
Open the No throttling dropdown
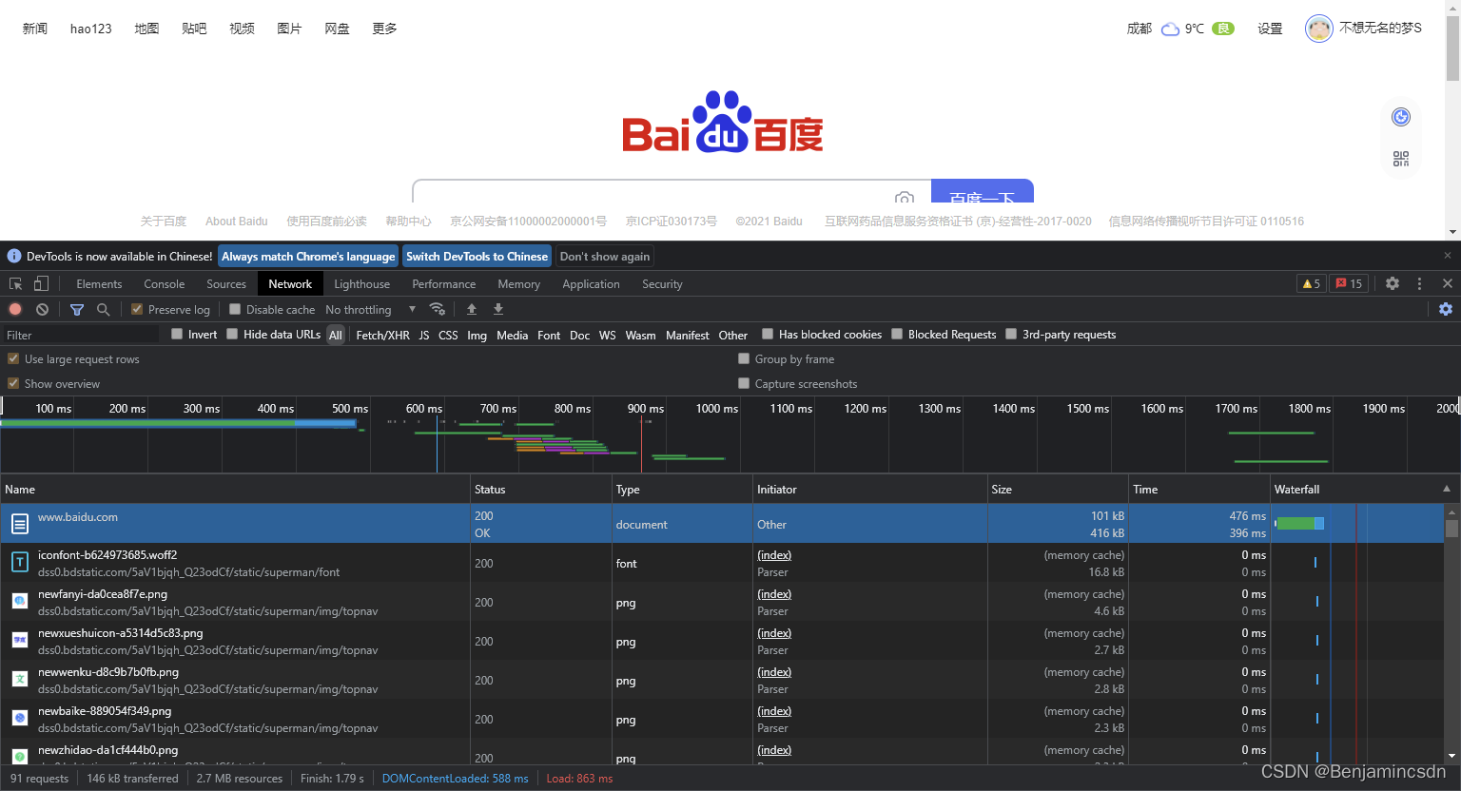pyautogui.click(x=371, y=309)
